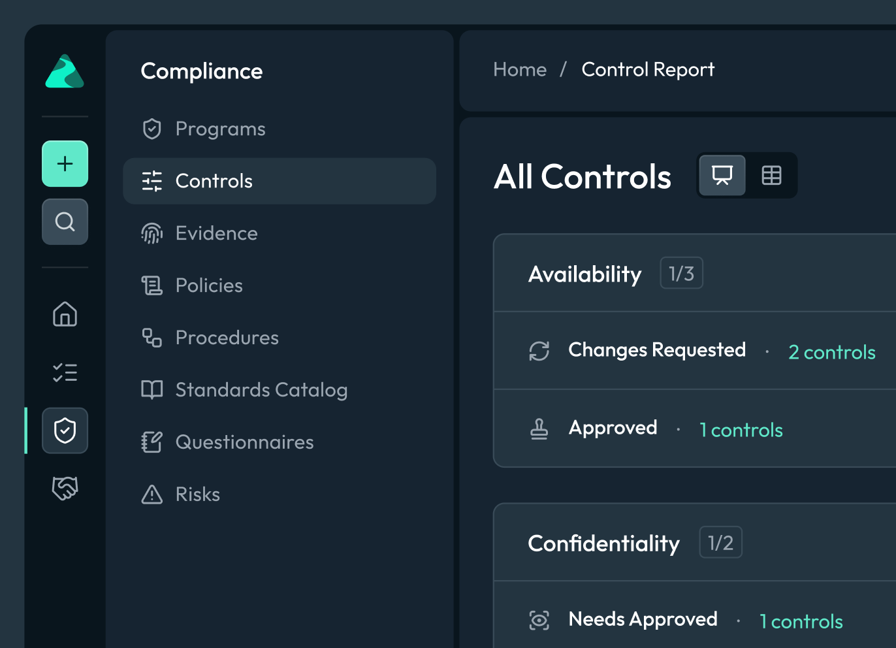Click the Policies scroll icon
This screenshot has height=648, width=896.
coord(152,285)
